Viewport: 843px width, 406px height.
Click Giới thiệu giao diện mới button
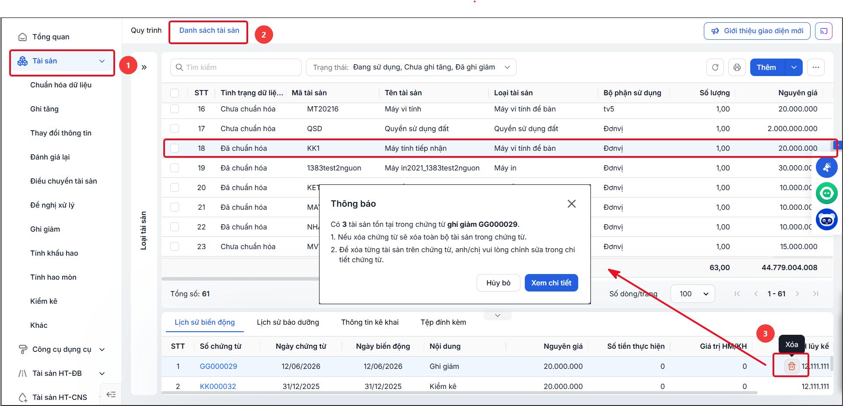pos(757,31)
